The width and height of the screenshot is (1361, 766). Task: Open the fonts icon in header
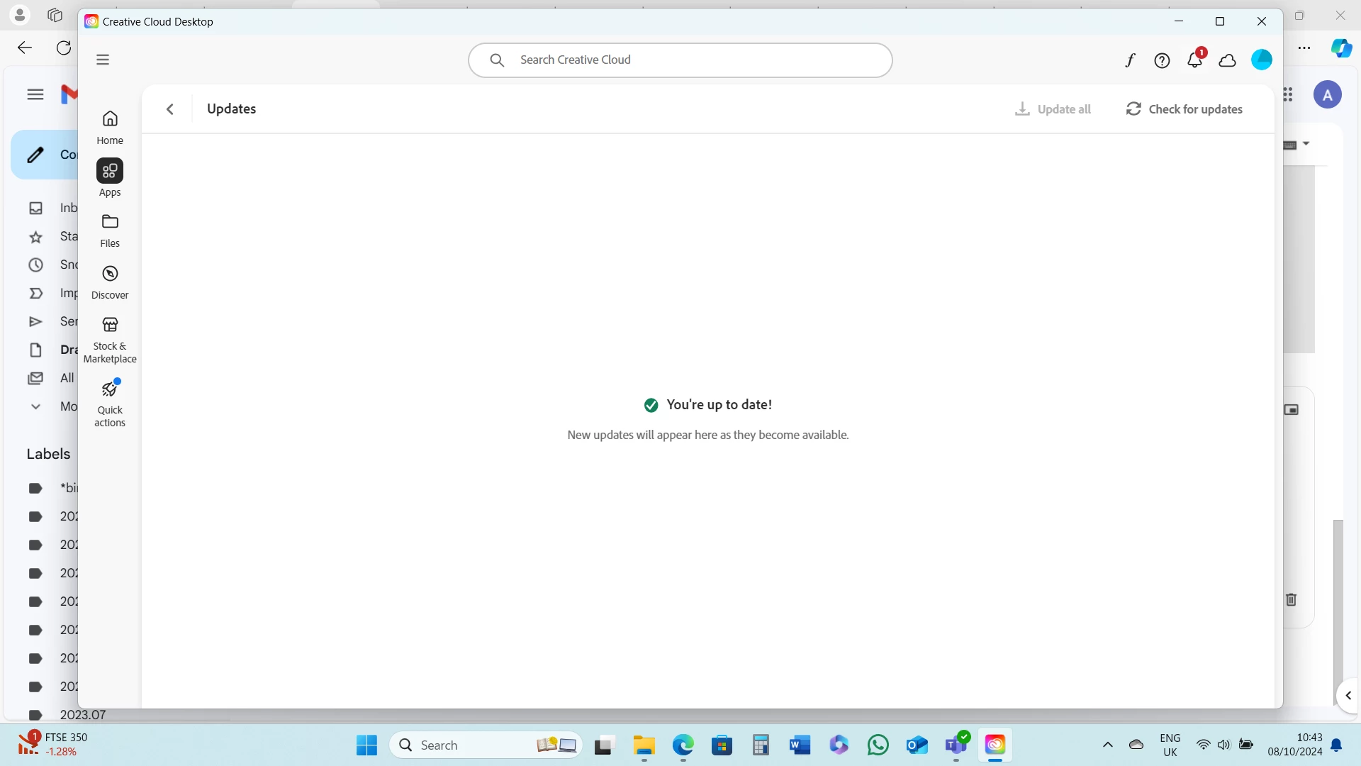pos(1130,60)
